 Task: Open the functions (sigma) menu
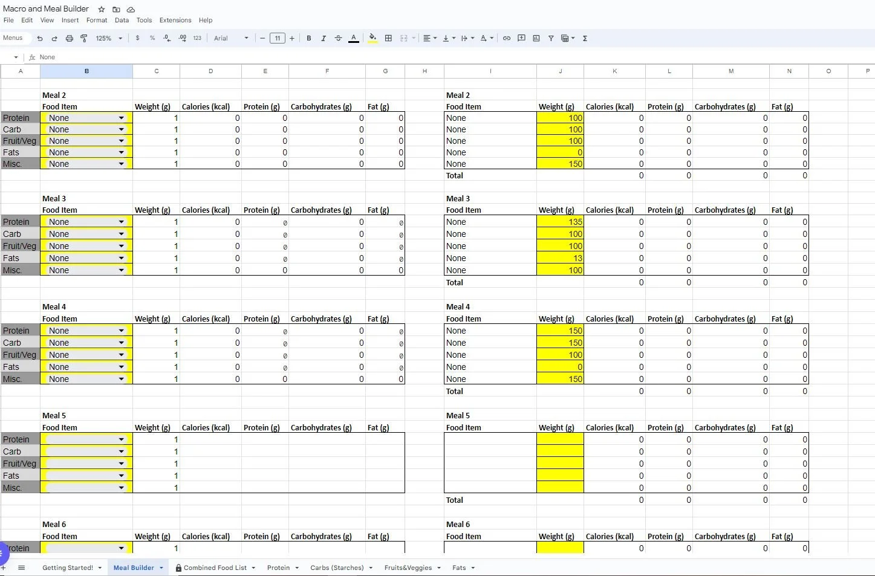point(585,38)
